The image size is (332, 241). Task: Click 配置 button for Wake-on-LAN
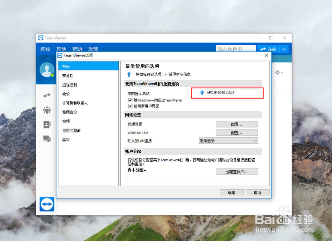237,133
